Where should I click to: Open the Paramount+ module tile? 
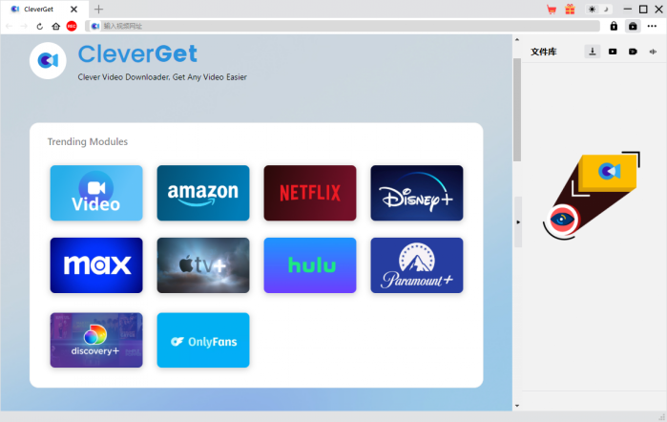pyautogui.click(x=417, y=265)
